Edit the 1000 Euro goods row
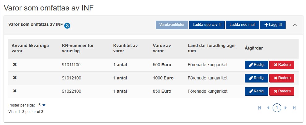Image resolution: width=306 pixels, height=125 pixels. (x=257, y=78)
